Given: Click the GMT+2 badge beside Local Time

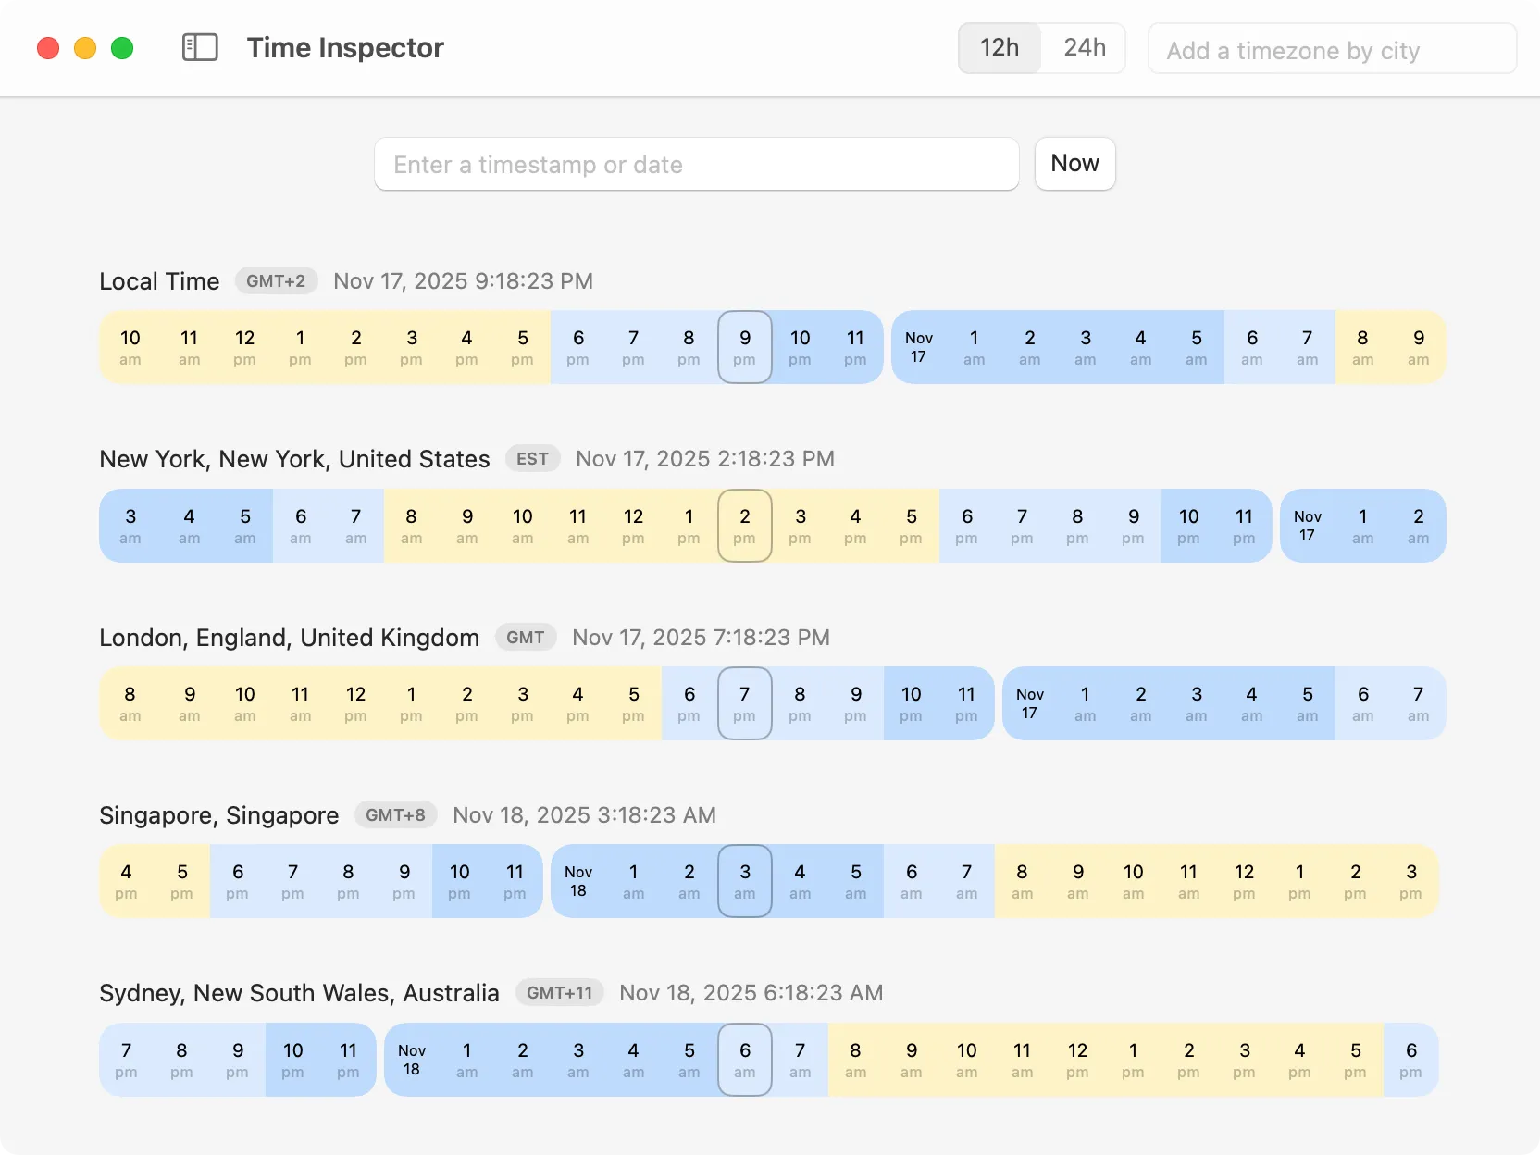Looking at the screenshot, I should [x=276, y=280].
